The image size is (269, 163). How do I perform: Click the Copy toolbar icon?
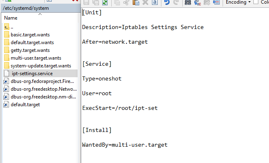117,2
